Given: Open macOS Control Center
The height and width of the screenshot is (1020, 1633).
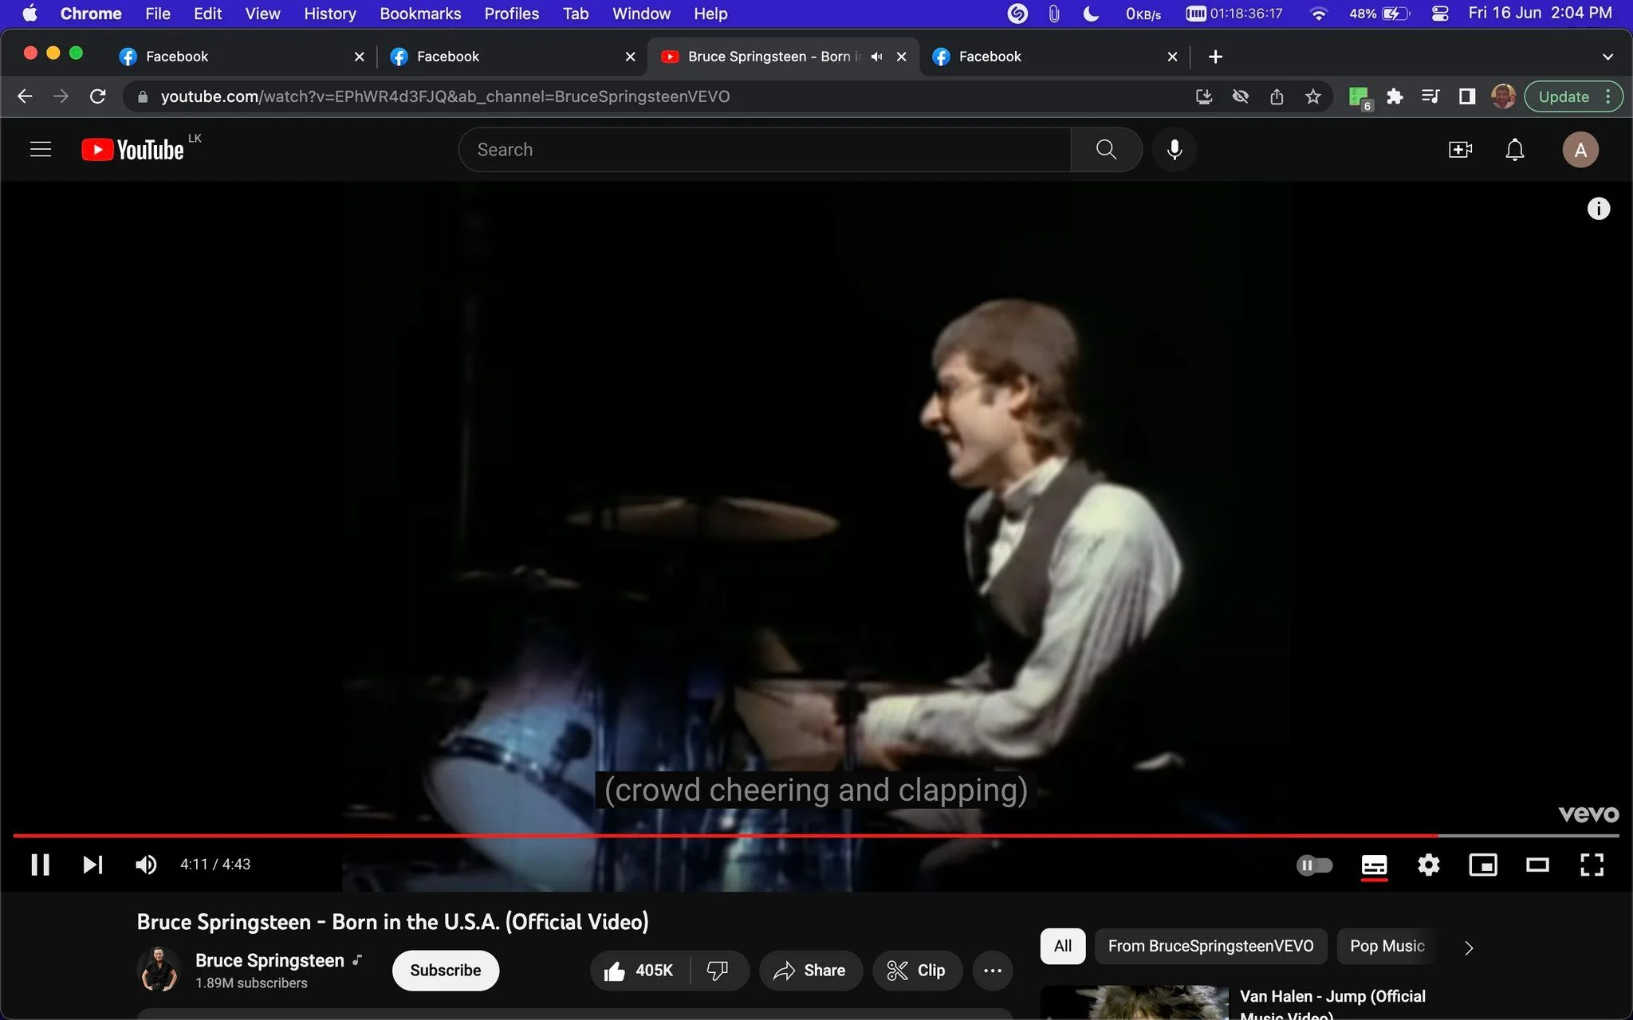Looking at the screenshot, I should (1439, 14).
